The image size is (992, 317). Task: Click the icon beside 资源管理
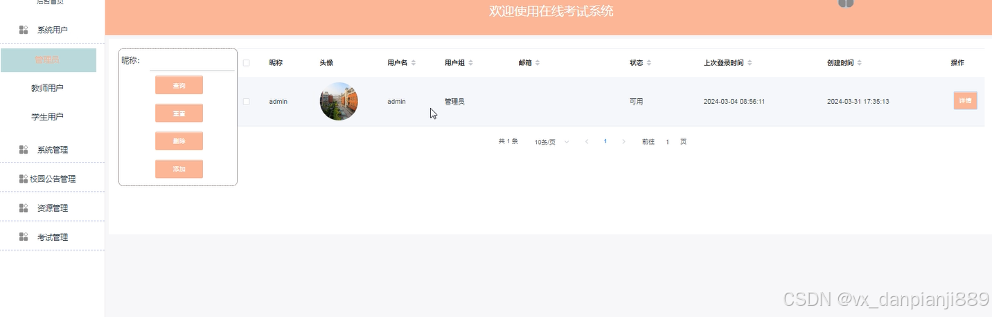(x=24, y=208)
